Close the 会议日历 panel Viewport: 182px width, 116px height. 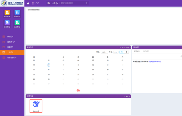pos(125,47)
